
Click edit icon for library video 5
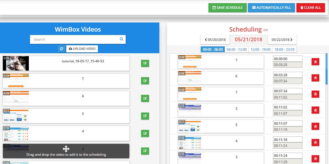pyautogui.click(x=145, y=116)
